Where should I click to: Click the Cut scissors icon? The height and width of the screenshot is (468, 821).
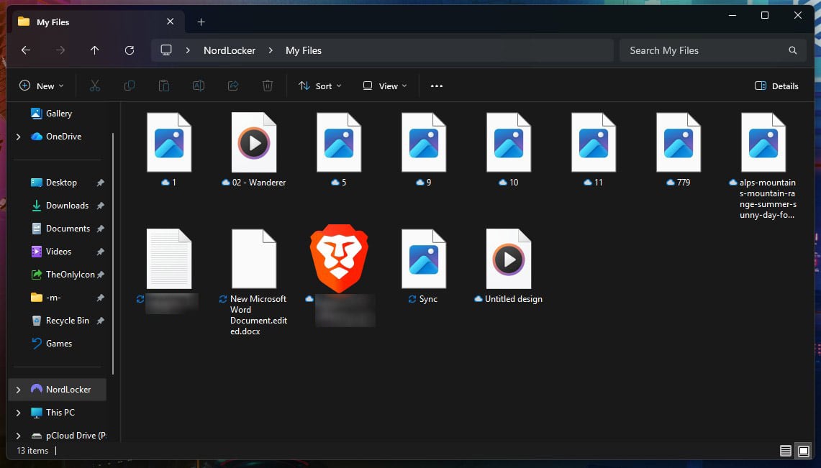tap(95, 86)
